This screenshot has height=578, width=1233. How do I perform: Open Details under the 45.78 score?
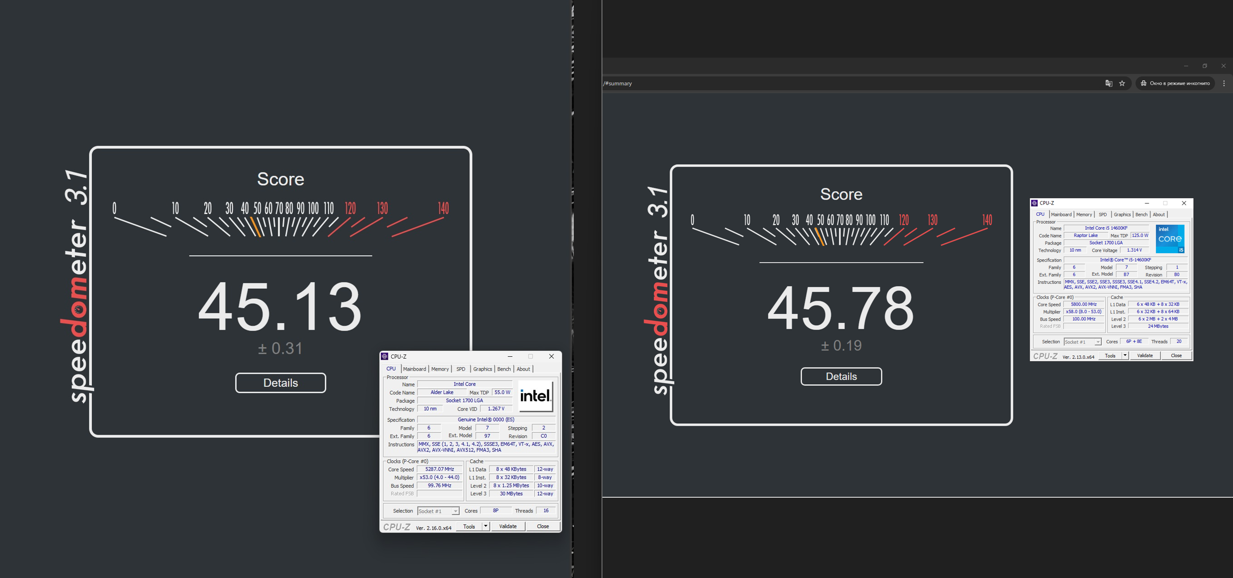(841, 376)
